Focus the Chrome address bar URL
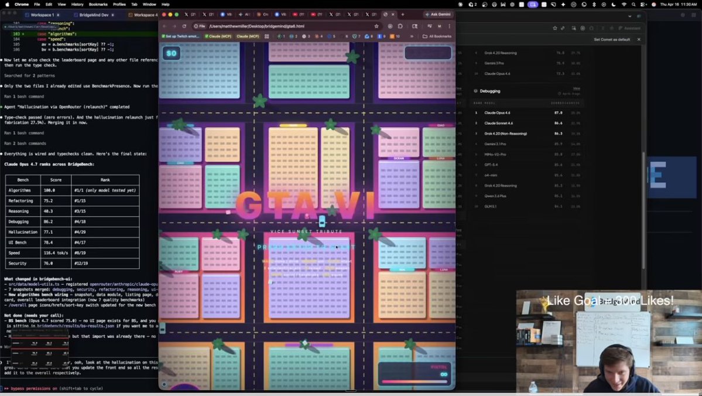 [256, 26]
